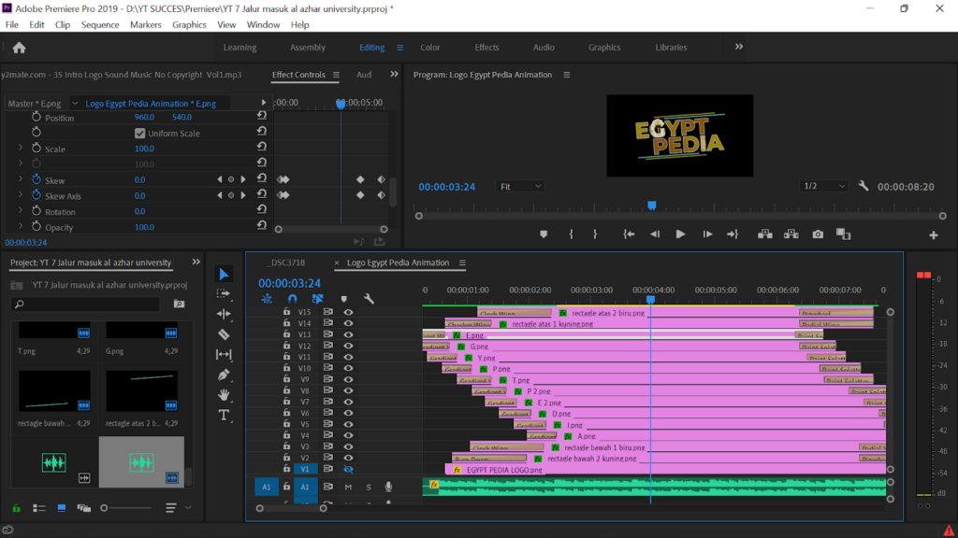Select the Type tool
The width and height of the screenshot is (958, 538).
pyautogui.click(x=224, y=416)
